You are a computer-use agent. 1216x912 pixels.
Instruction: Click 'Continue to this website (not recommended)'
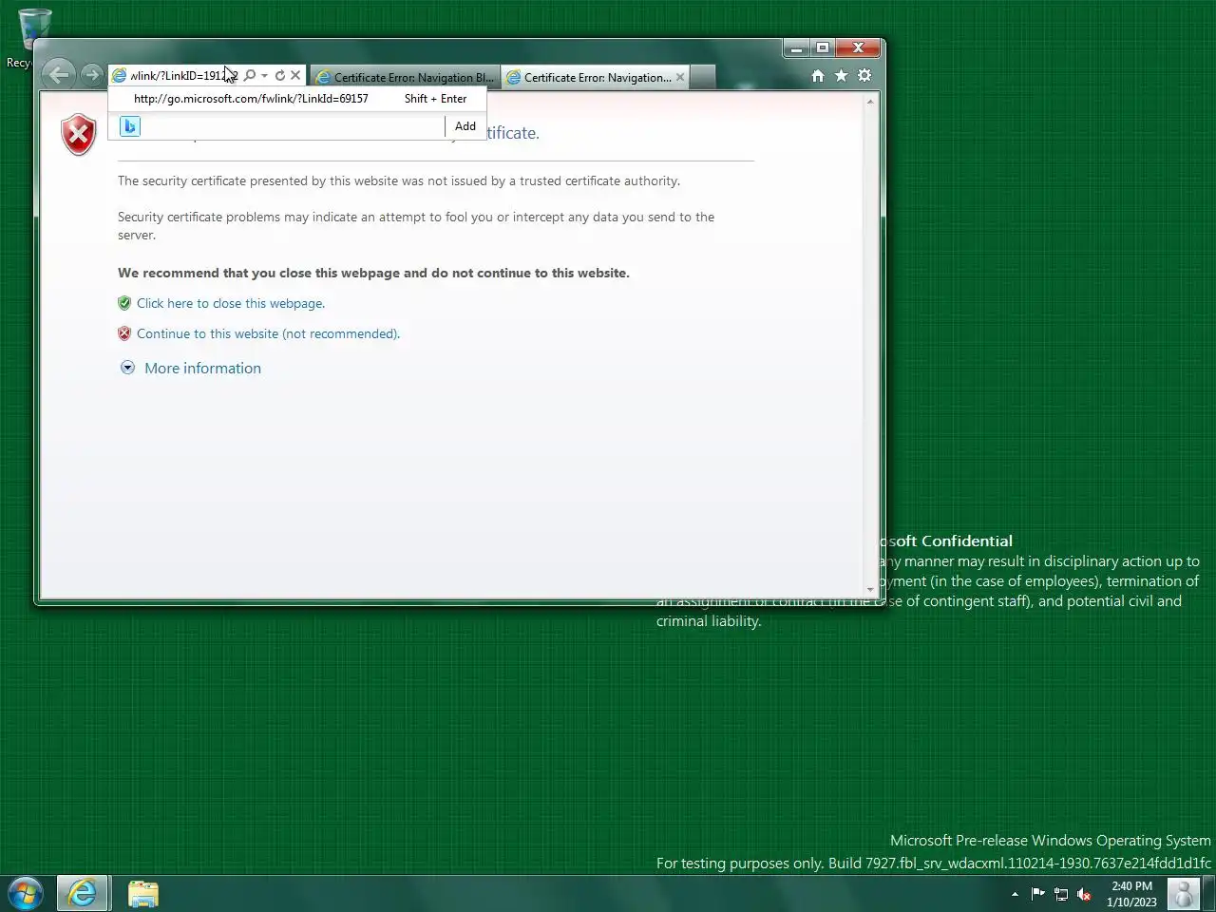click(x=268, y=333)
